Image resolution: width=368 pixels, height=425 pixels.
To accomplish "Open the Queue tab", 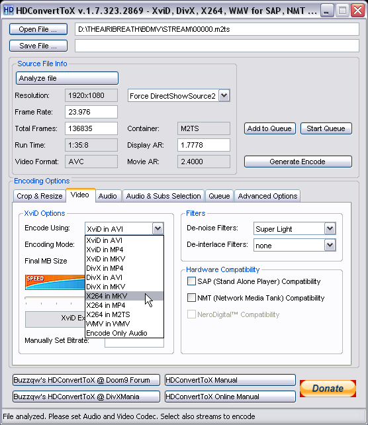I will 219,196.
